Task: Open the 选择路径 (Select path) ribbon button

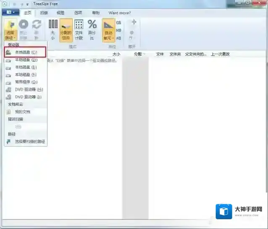Action: click(11, 30)
